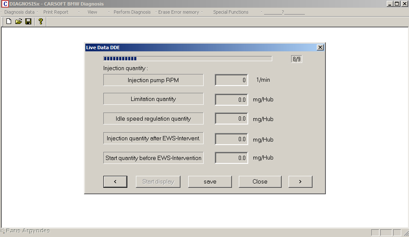
Task: Close the CARSOFT BMW Diagnosis window
Action: [x=405, y=4]
